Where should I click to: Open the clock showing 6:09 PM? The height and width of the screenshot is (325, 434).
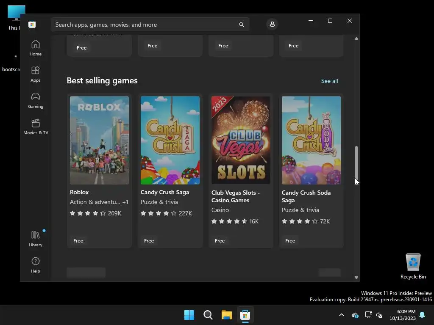pyautogui.click(x=403, y=315)
